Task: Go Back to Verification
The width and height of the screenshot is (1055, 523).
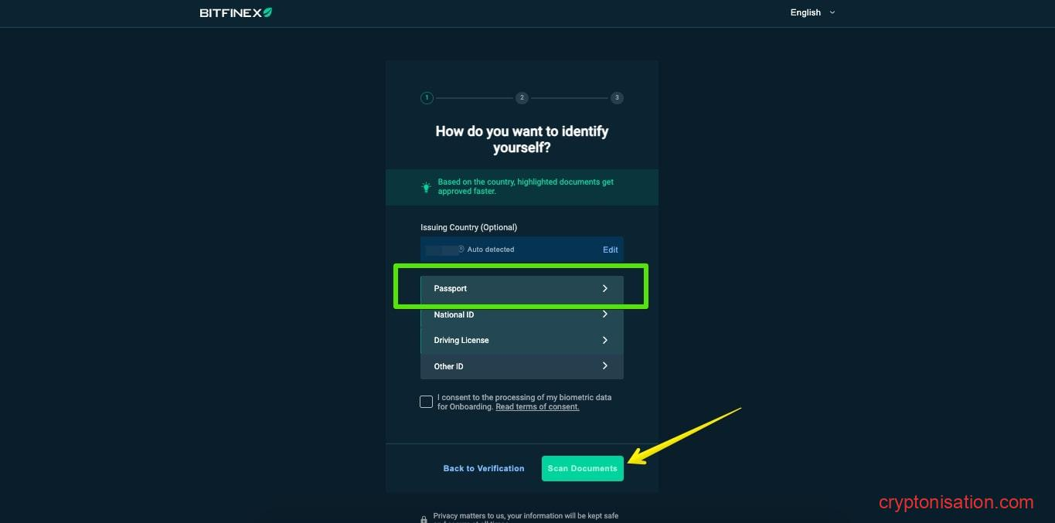Action: click(x=484, y=468)
